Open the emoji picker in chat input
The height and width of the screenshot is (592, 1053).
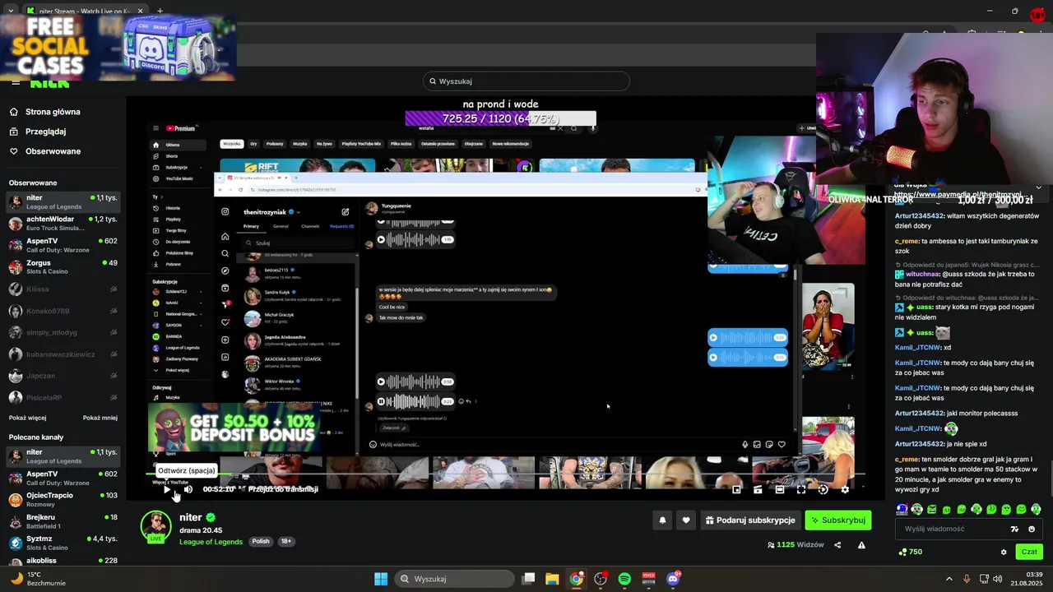click(x=1032, y=529)
